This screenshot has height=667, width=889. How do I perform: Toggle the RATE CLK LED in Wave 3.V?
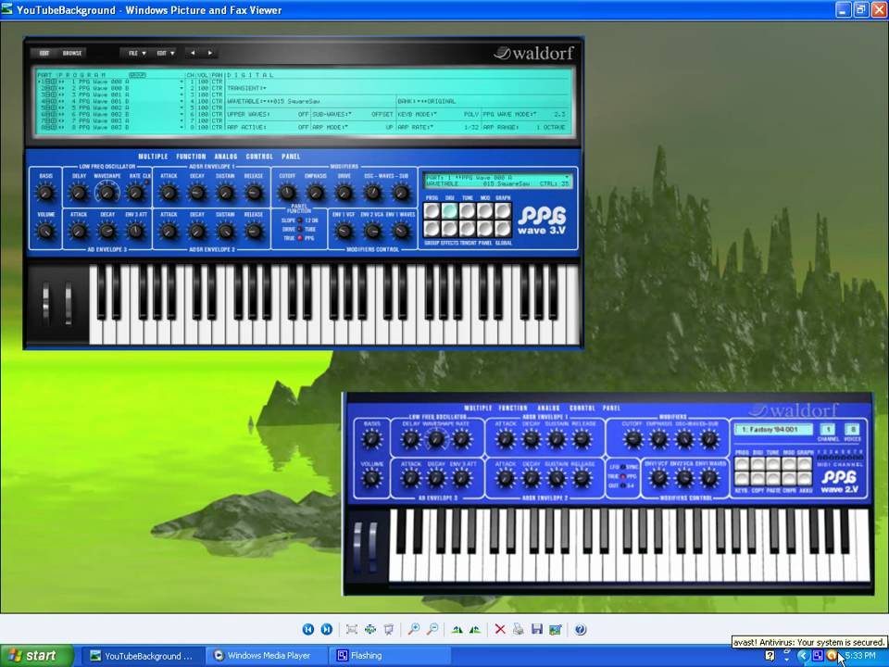(x=147, y=182)
